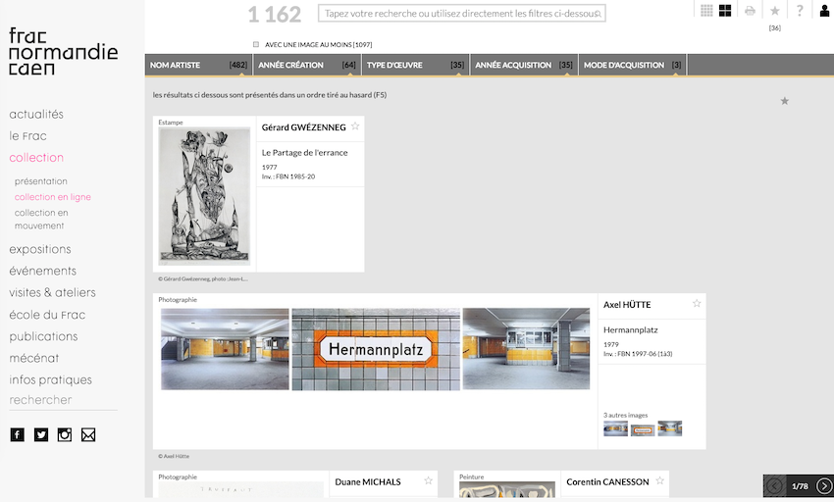Screen dimensions: 834x502
Task: Open the user account icon
Action: [824, 11]
